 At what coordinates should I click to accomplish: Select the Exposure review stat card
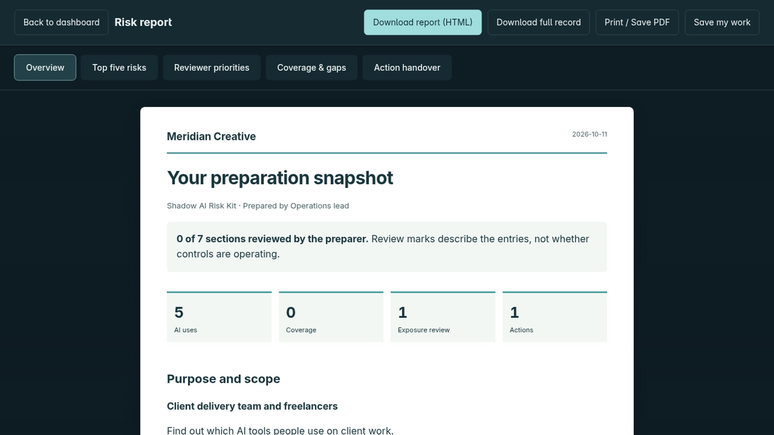(443, 317)
